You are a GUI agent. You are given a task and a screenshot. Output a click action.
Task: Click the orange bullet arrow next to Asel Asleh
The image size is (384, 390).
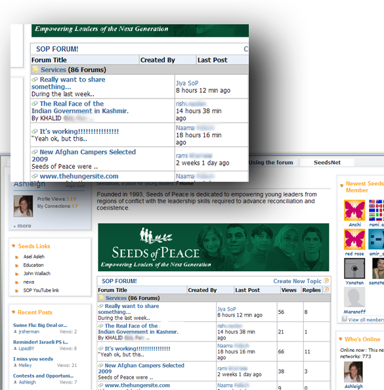(x=16, y=257)
